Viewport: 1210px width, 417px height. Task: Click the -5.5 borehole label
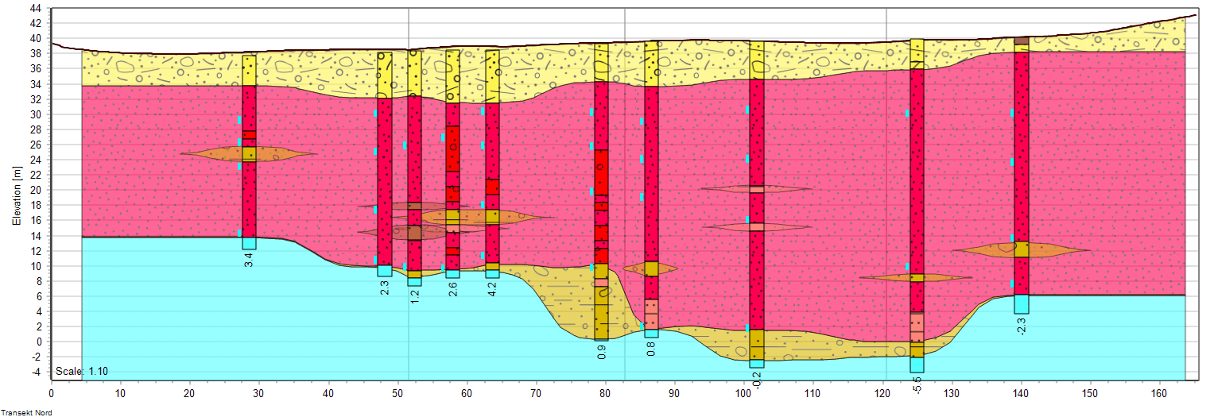[917, 386]
